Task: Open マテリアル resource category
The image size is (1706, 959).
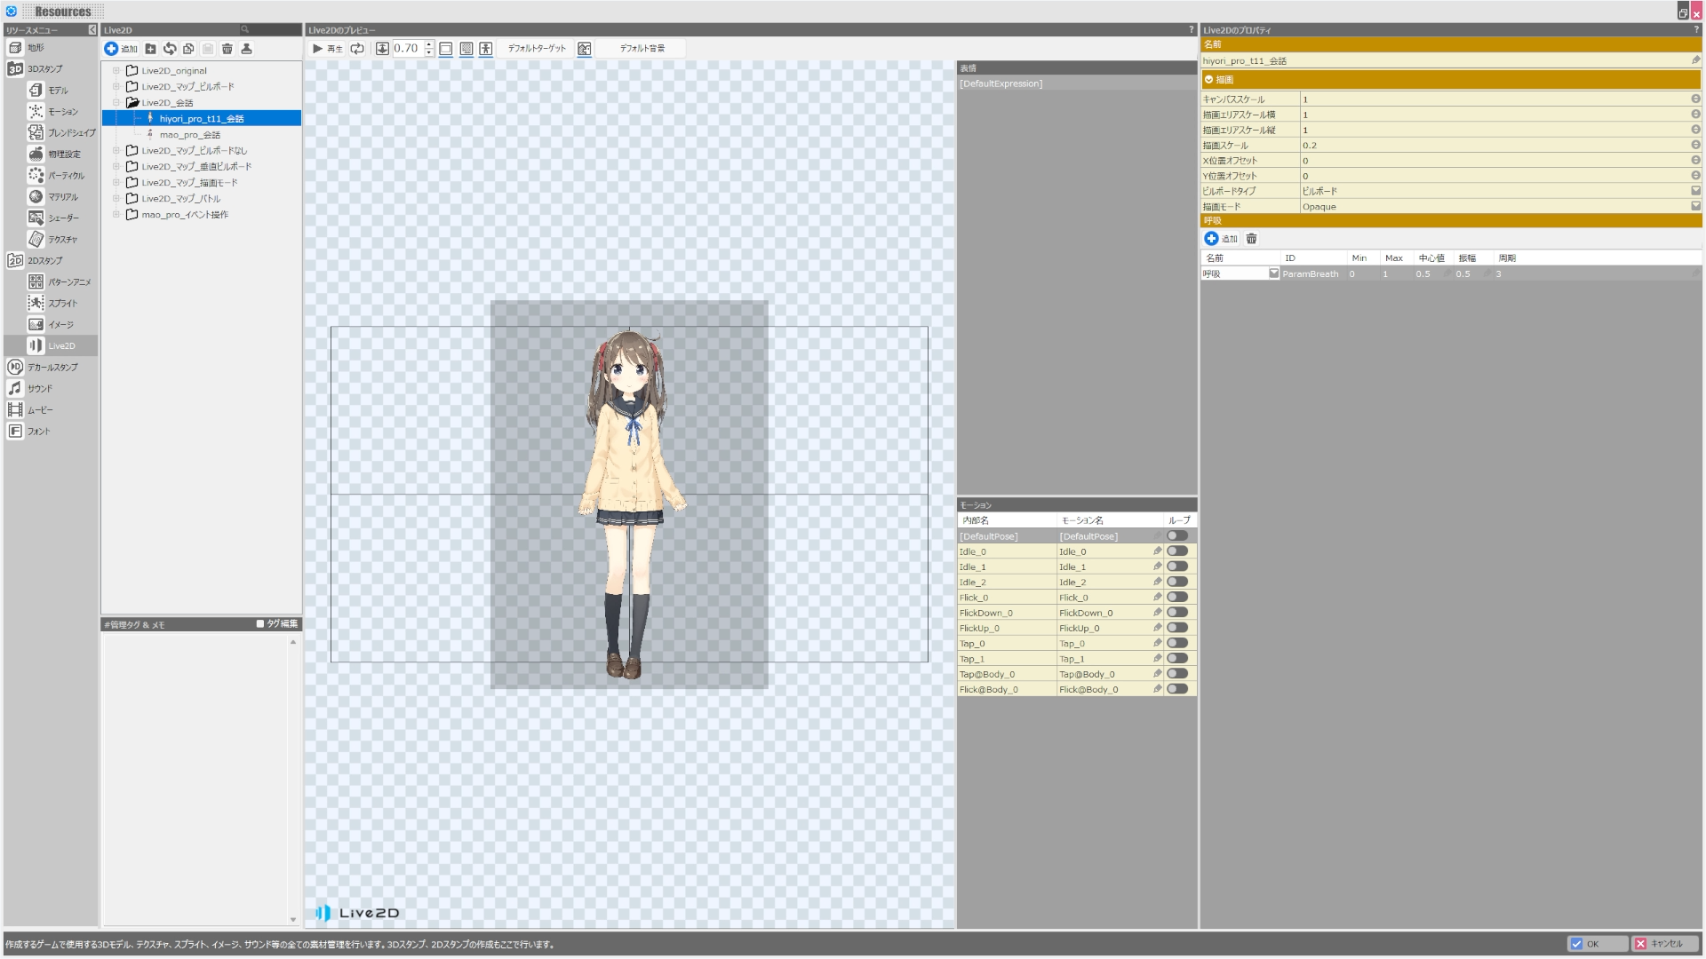Action: pos(54,197)
